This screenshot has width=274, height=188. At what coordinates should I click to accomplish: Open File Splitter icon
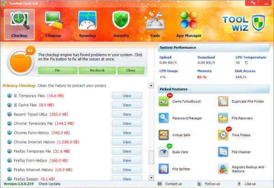164,169
